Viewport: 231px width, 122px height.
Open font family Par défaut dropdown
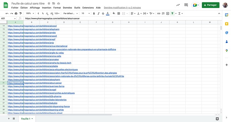70,13
